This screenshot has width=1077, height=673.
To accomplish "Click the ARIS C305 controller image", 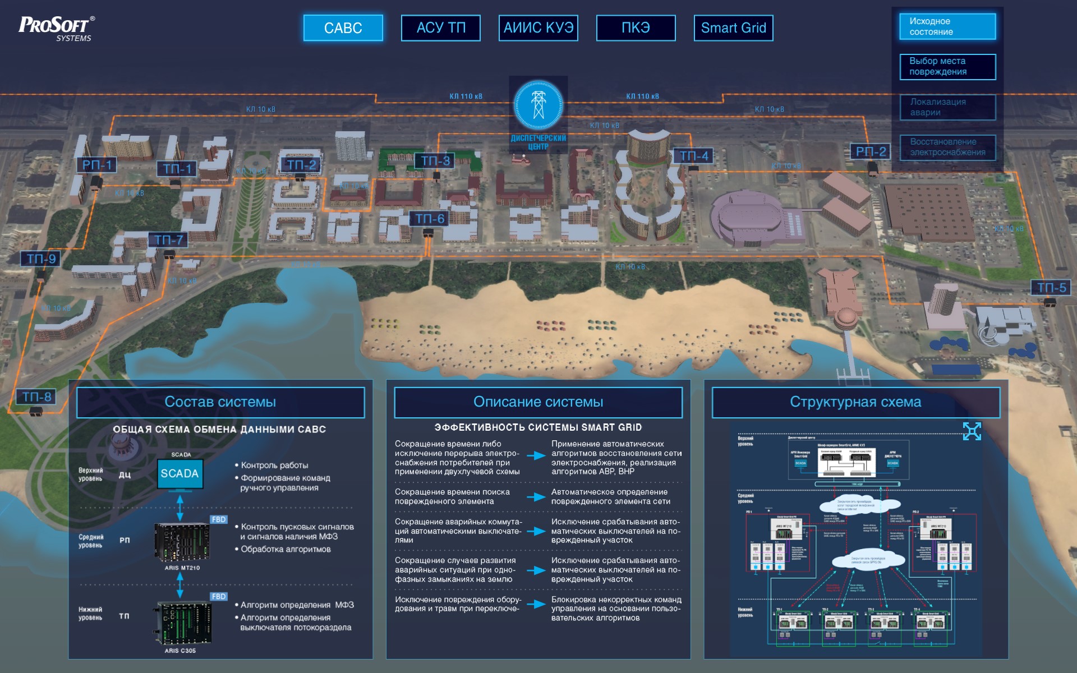I will 184,623.
